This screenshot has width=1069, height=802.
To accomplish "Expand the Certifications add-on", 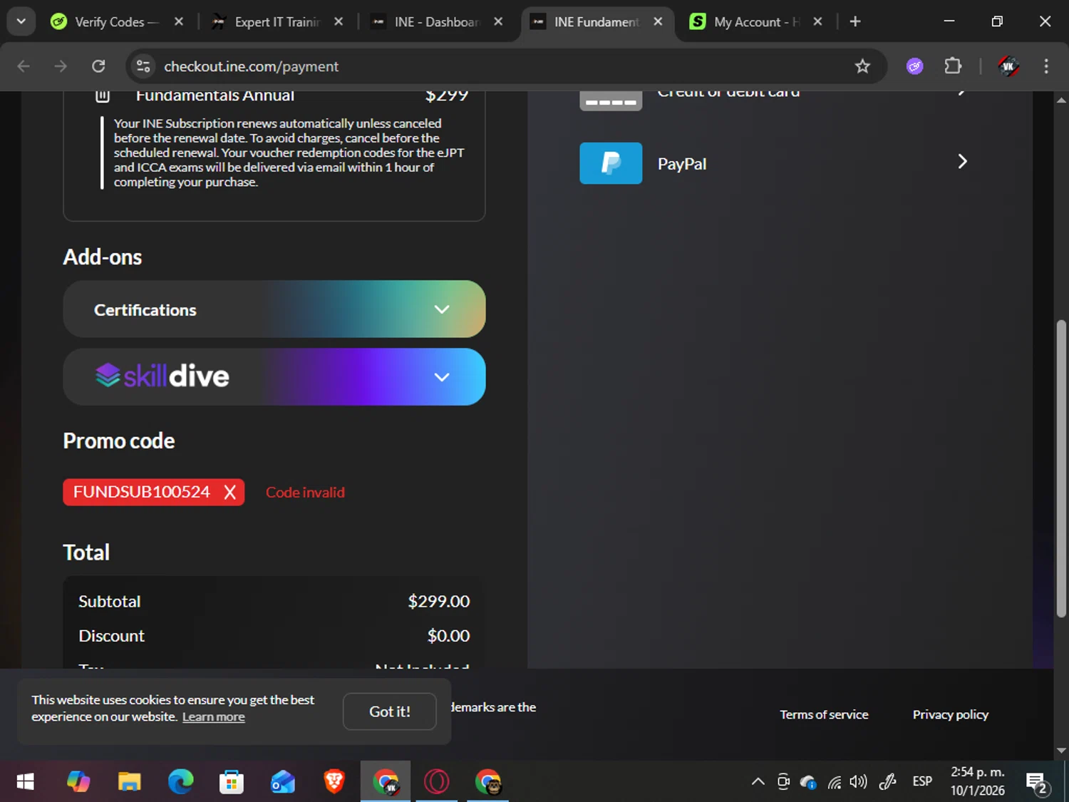I will (274, 309).
